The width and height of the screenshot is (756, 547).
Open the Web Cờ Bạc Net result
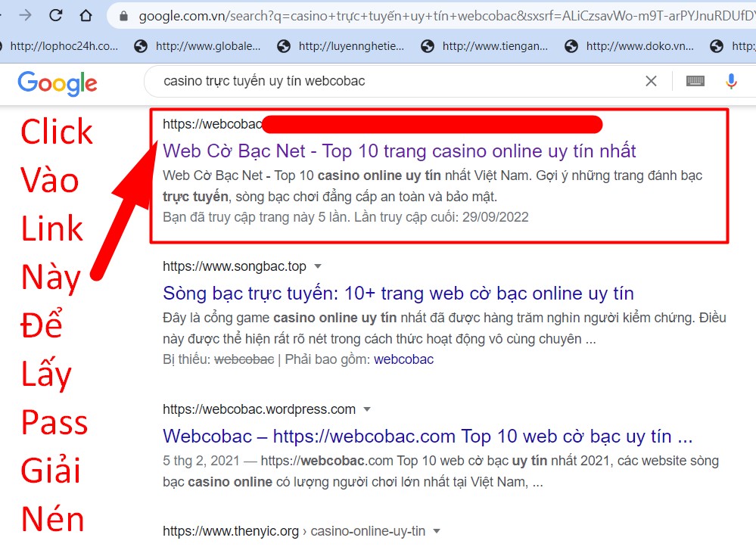[400, 151]
